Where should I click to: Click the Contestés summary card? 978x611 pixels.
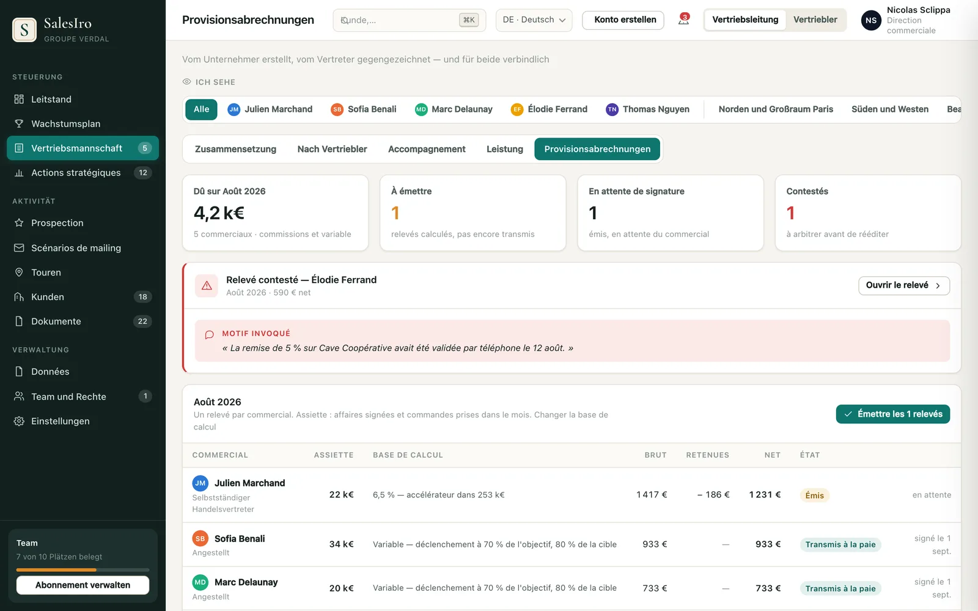coord(868,213)
